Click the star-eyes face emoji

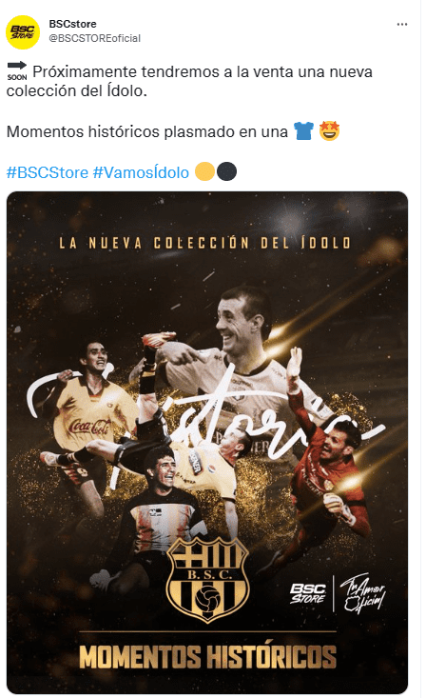click(330, 131)
